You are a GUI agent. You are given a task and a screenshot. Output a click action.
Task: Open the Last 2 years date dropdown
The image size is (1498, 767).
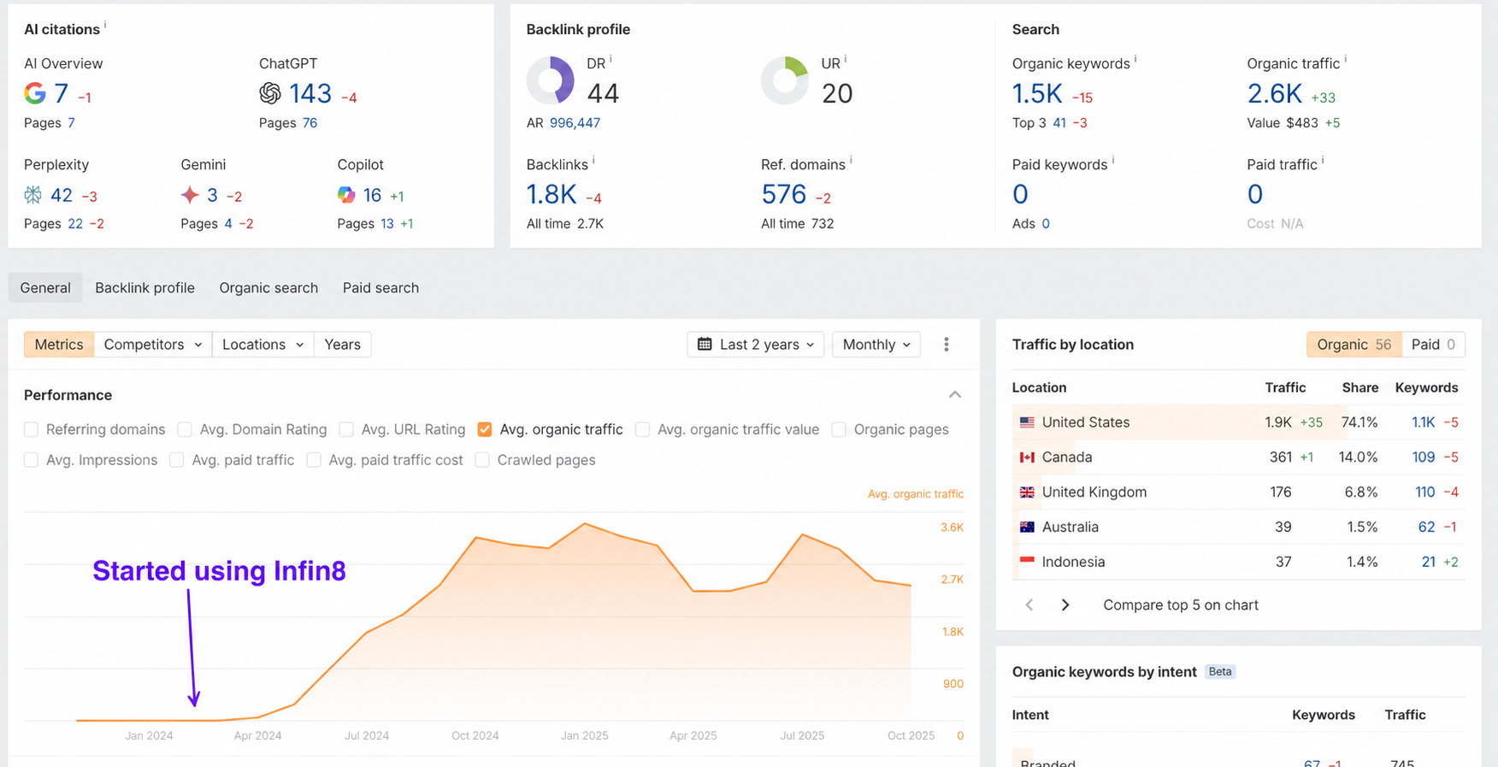click(756, 345)
